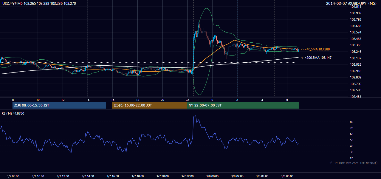Click the HistData.com data source credit
Viewport: 381px width, 179px height.
[354, 163]
